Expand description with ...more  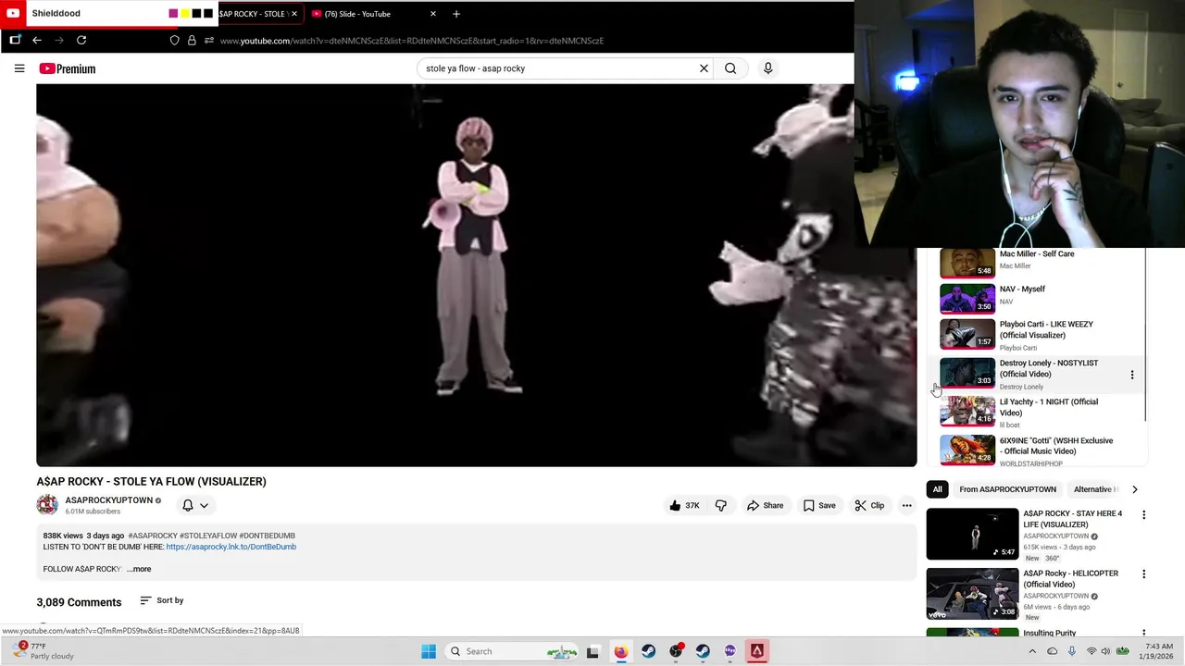coord(139,569)
